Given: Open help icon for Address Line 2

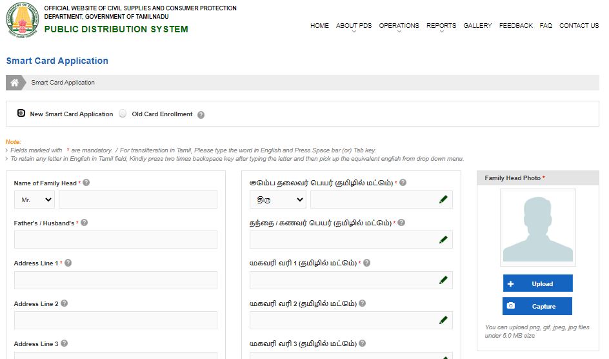Looking at the screenshot, I should [x=64, y=303].
